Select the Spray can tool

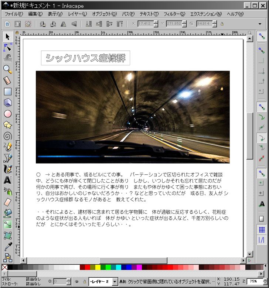[7, 191]
